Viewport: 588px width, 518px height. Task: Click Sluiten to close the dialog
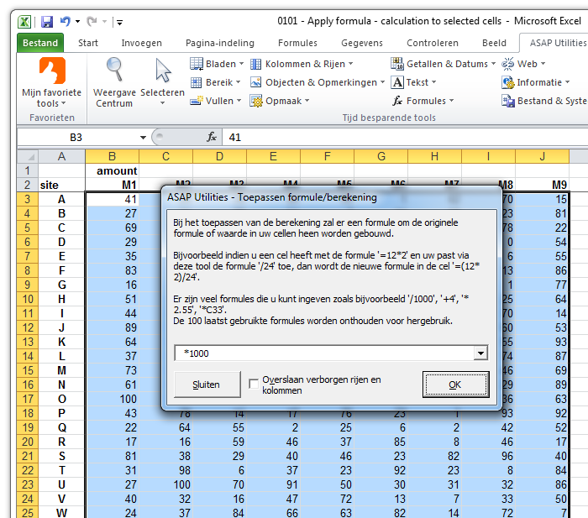(207, 385)
